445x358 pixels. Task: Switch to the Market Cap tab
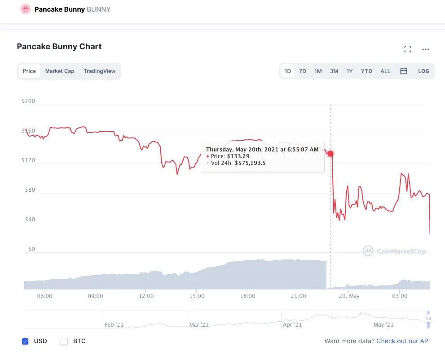pos(60,71)
